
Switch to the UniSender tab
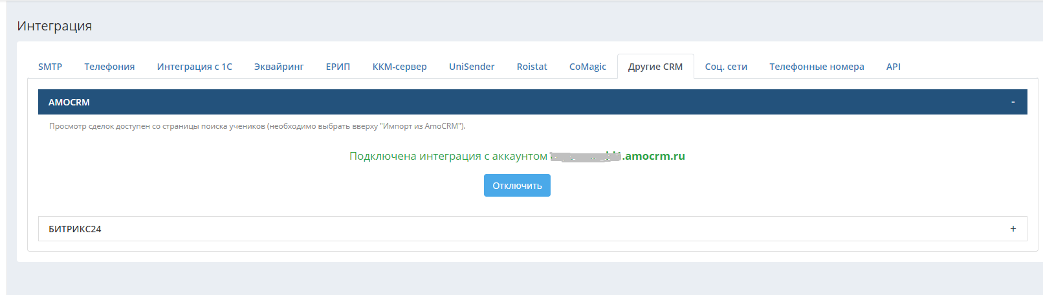click(x=472, y=67)
